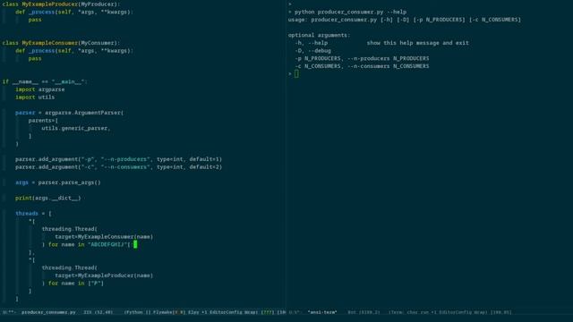Click the Python major mode indicator

point(134,312)
